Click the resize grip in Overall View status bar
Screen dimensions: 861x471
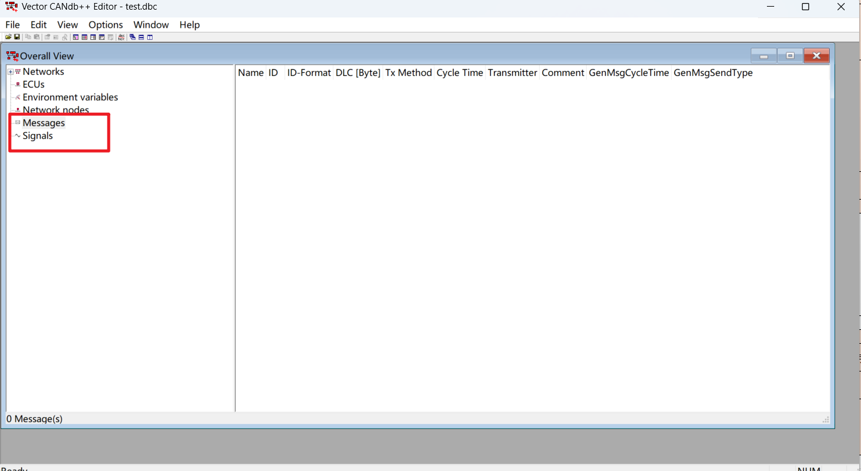click(x=825, y=419)
